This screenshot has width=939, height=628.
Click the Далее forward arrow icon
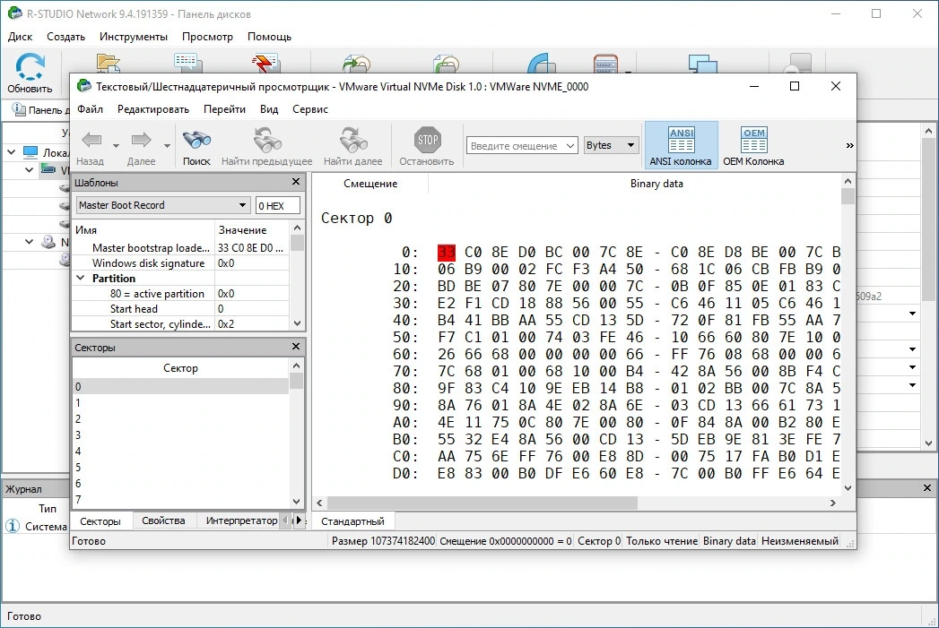tap(142, 140)
